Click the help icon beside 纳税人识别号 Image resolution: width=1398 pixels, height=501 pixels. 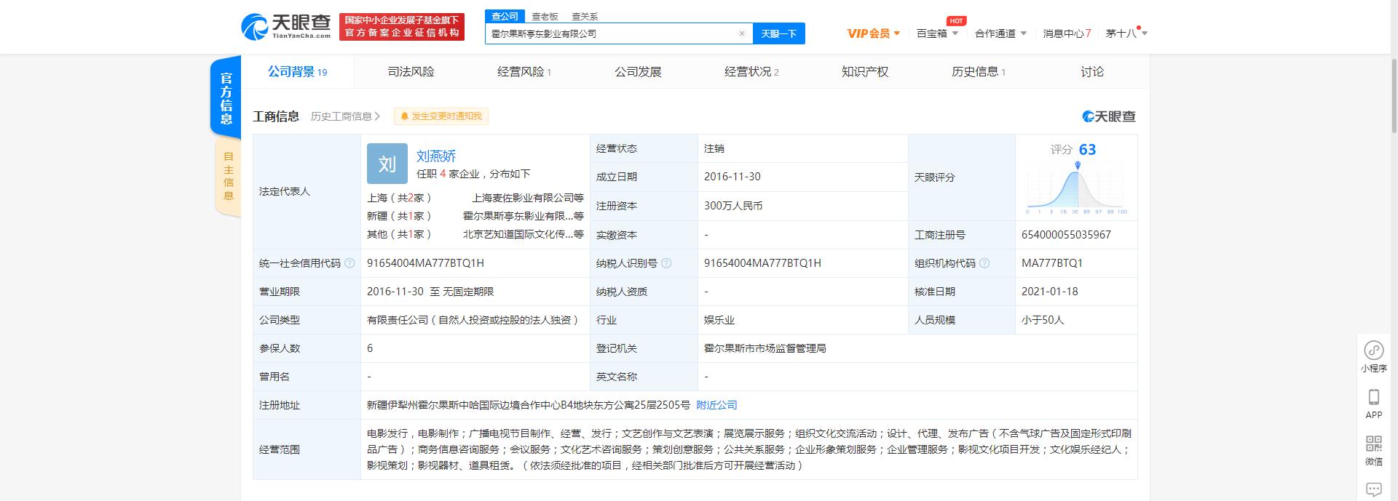point(666,263)
